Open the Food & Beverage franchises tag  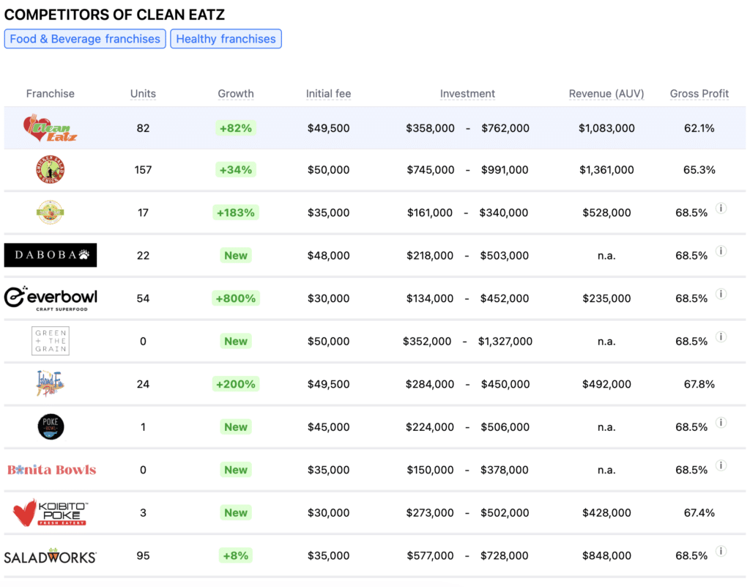pos(85,39)
